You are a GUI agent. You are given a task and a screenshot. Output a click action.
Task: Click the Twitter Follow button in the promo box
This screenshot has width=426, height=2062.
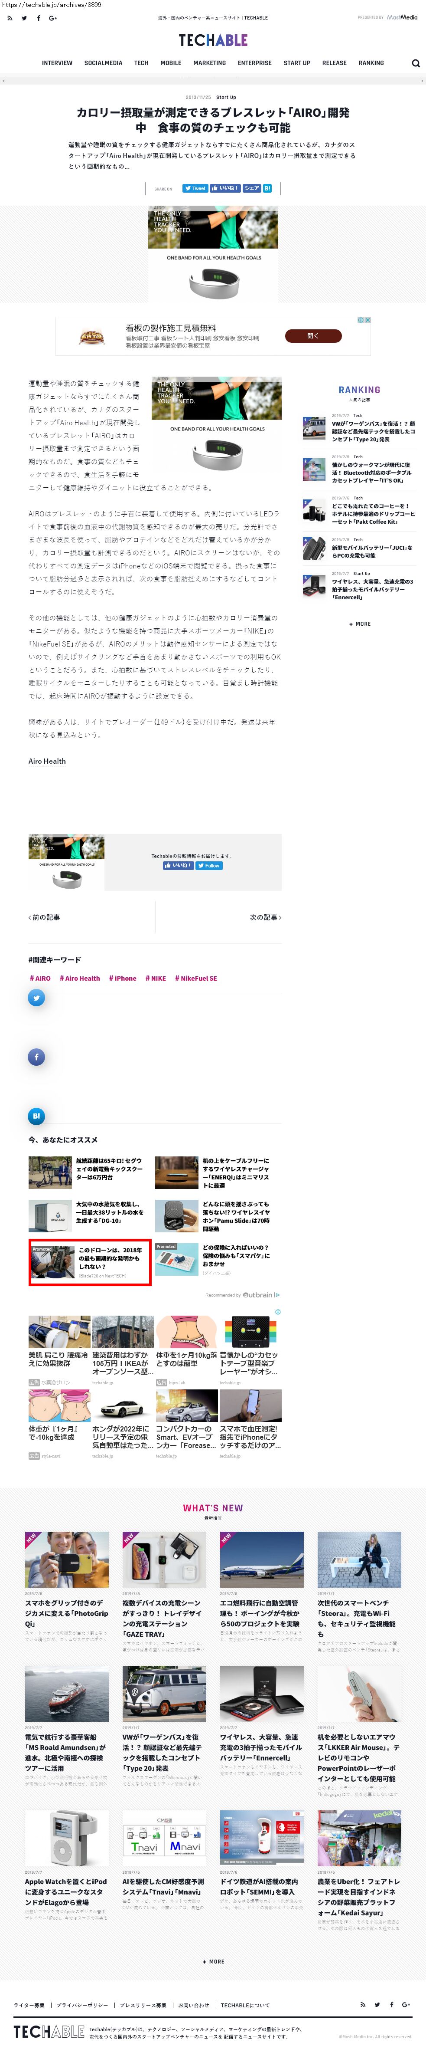click(x=209, y=865)
